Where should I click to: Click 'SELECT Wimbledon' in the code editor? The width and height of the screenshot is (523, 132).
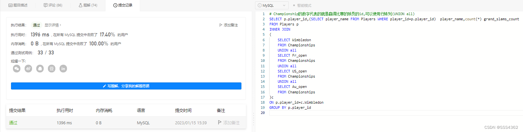(x=294, y=40)
